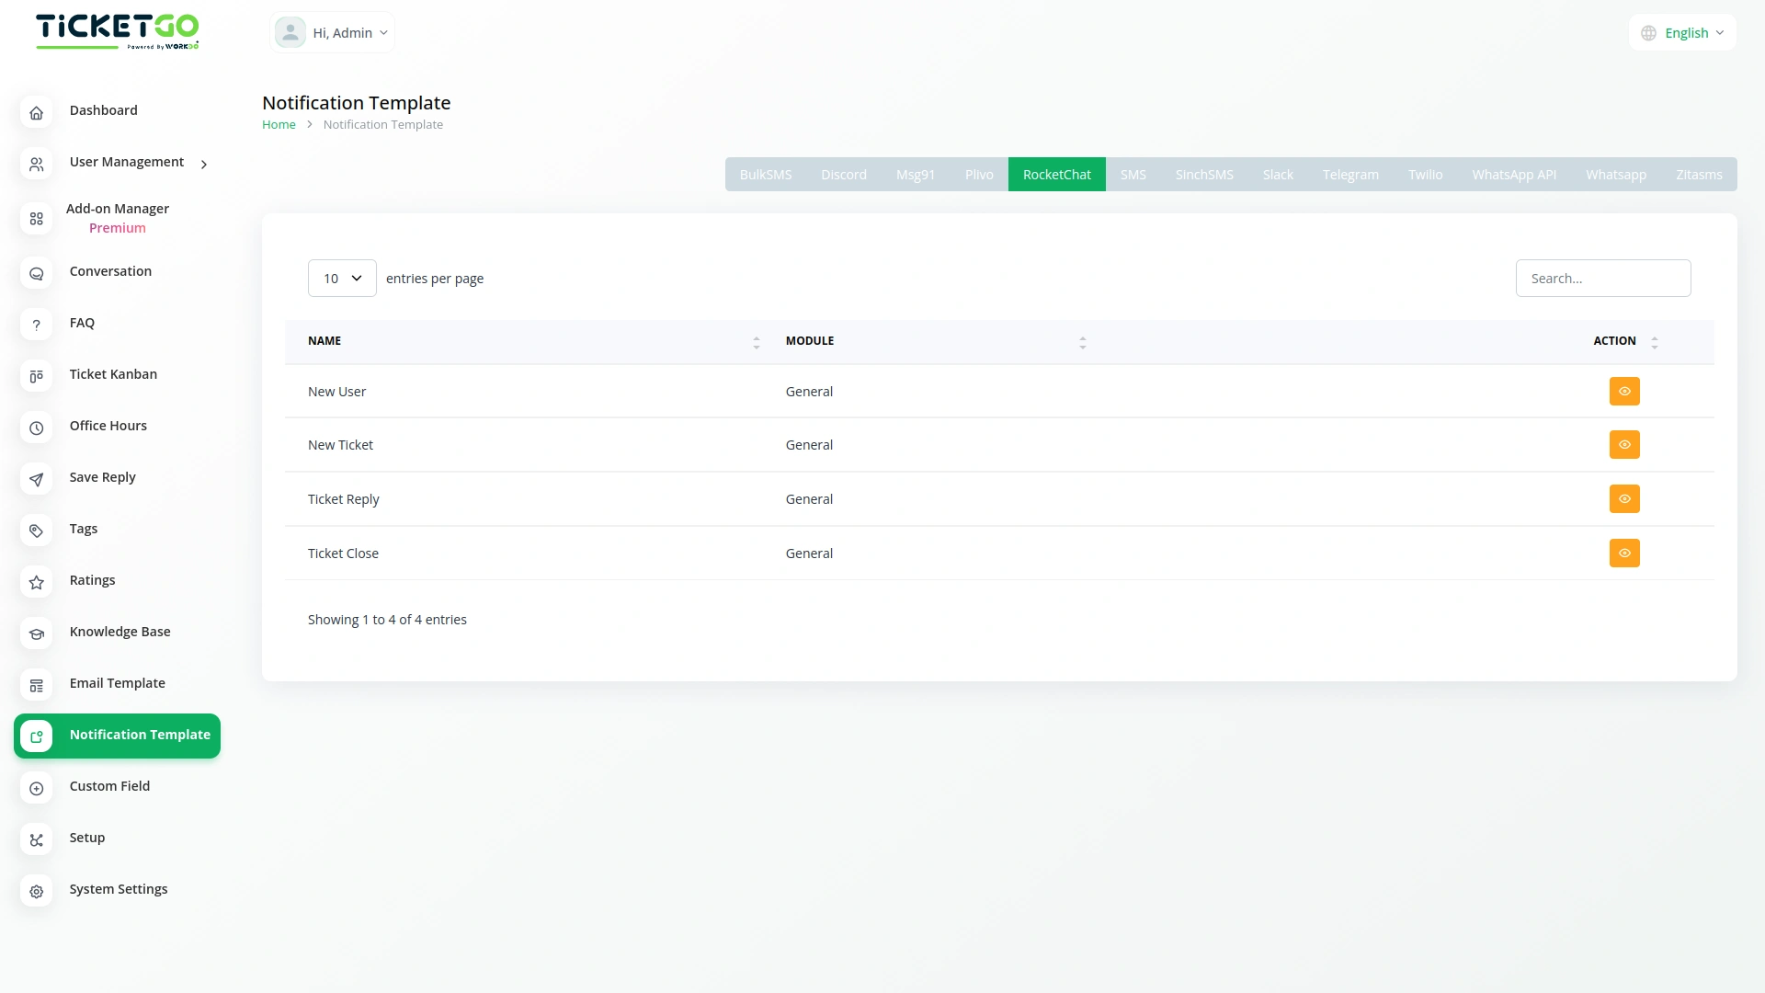
Task: View the Ticket Reply template eye icon
Action: click(1623, 499)
